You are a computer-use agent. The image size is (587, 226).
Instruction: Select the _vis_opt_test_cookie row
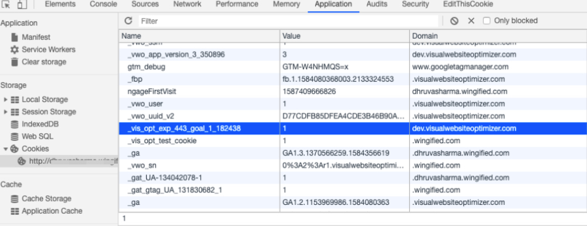(x=353, y=141)
